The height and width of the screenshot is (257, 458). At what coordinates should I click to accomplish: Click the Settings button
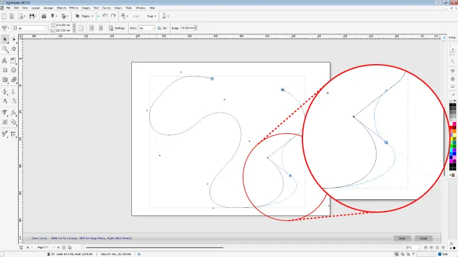click(117, 28)
